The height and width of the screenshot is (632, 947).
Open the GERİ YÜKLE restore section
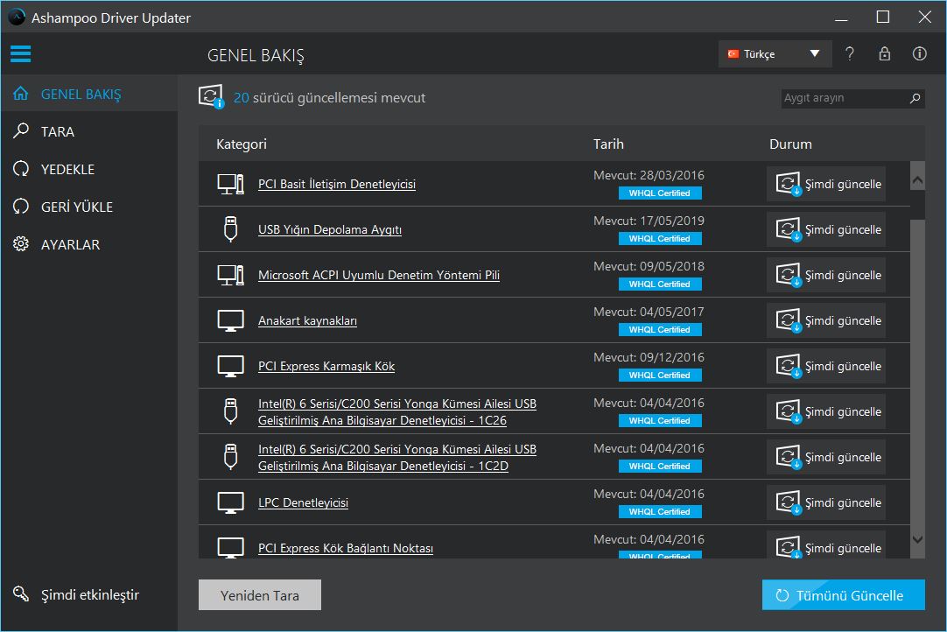[x=89, y=207]
